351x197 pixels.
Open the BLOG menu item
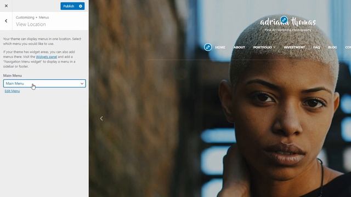tap(332, 48)
